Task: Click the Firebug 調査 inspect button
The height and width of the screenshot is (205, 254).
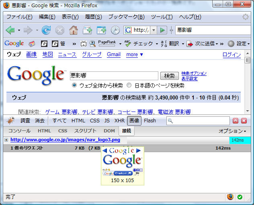Action: (25, 121)
